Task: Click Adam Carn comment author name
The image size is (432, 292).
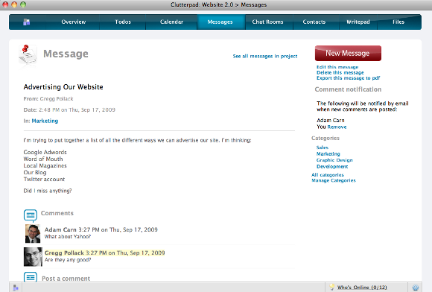Action: point(60,229)
